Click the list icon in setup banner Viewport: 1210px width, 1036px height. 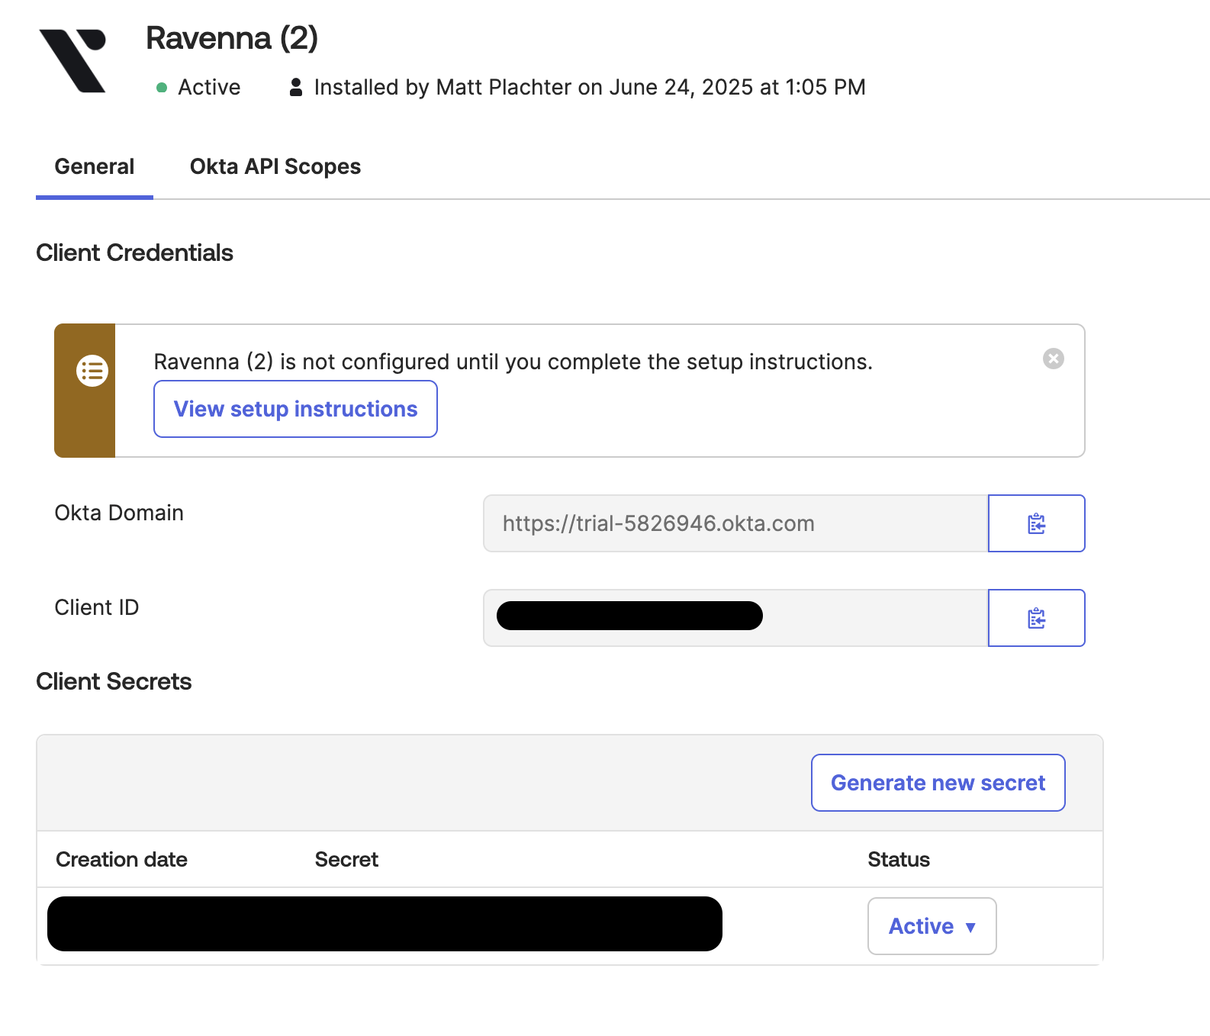click(x=92, y=371)
